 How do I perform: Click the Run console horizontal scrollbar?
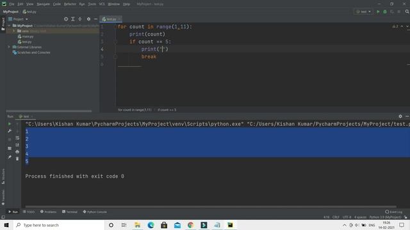click(211, 207)
